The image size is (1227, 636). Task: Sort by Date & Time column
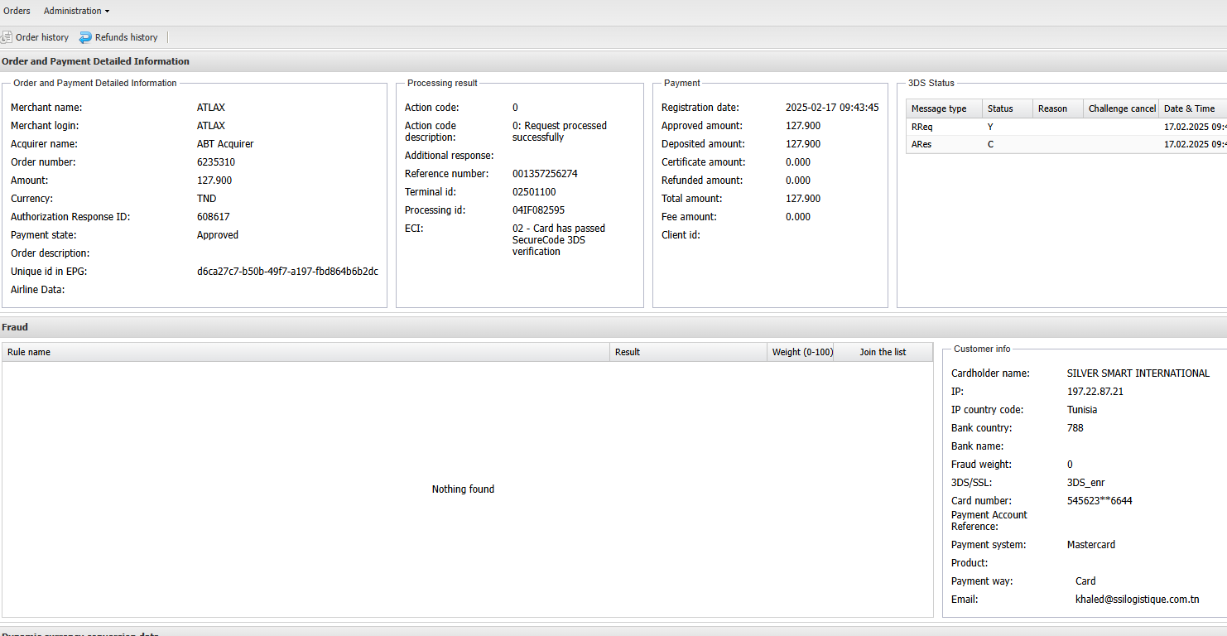click(1191, 108)
